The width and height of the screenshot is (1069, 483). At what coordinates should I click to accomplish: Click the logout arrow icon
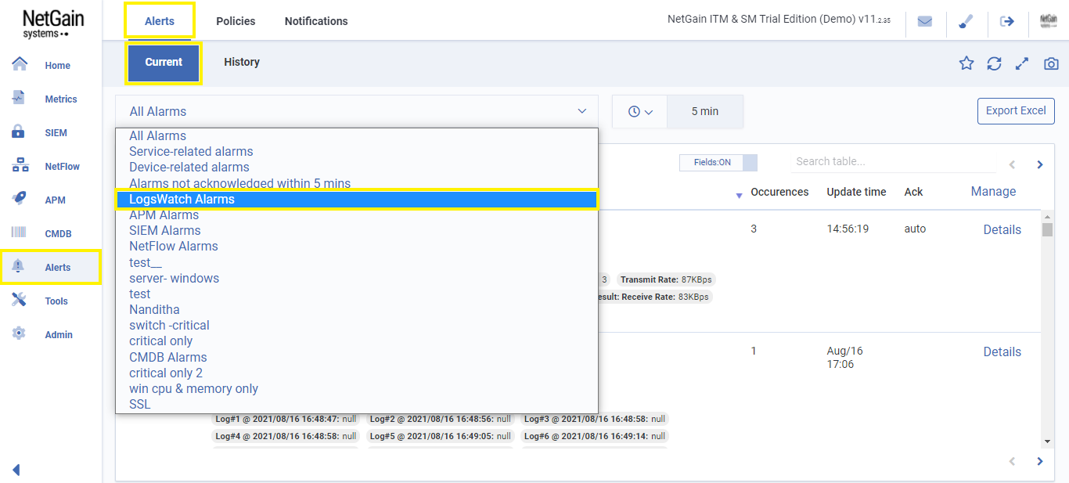tap(1007, 21)
